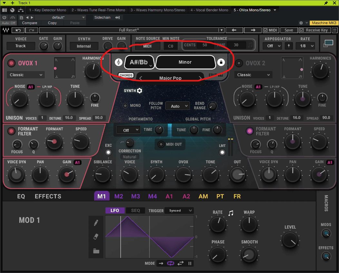
Task: Load next preset with right arrow
Action: click(x=253, y=30)
